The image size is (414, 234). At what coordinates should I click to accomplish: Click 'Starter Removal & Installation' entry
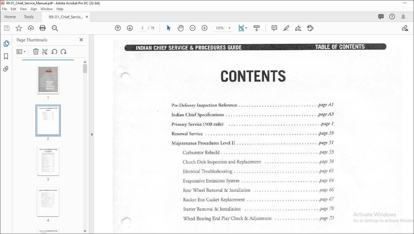pyautogui.click(x=212, y=209)
